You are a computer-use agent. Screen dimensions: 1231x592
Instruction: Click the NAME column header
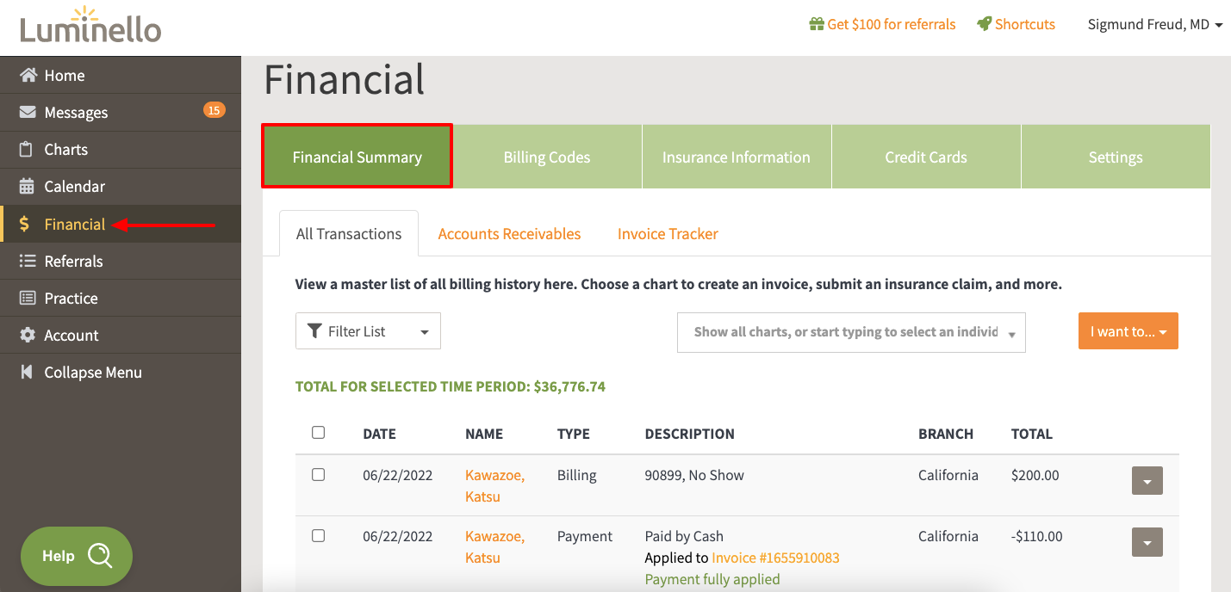coord(484,434)
